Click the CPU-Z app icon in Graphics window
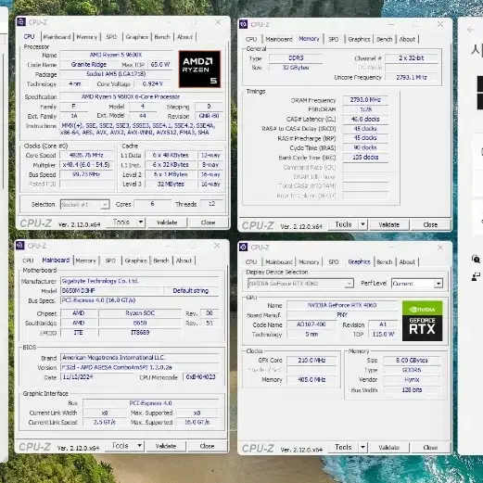483x483 pixels. (x=244, y=247)
